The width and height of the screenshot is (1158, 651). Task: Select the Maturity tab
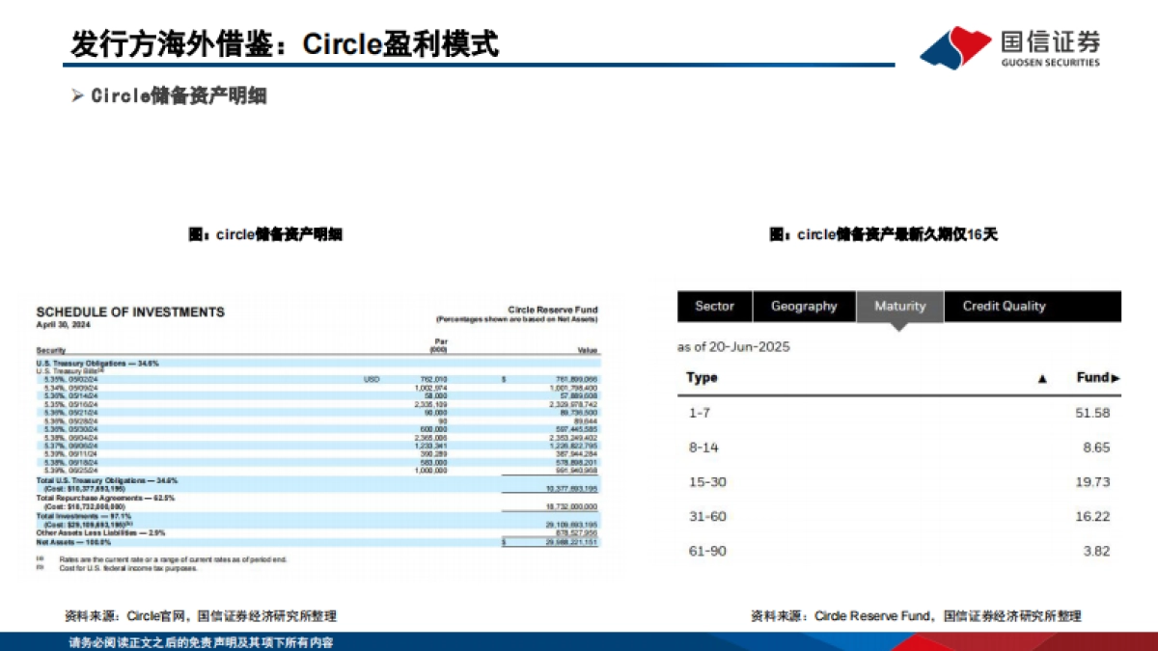(899, 306)
